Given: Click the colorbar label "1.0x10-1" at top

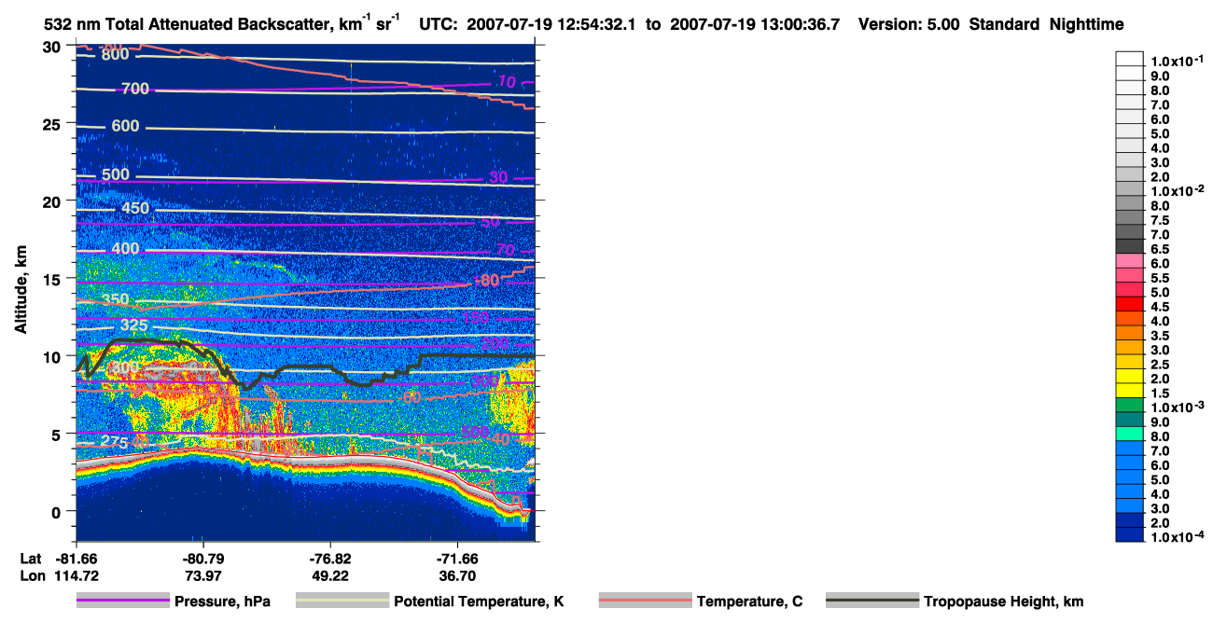Looking at the screenshot, I should tap(1177, 61).
